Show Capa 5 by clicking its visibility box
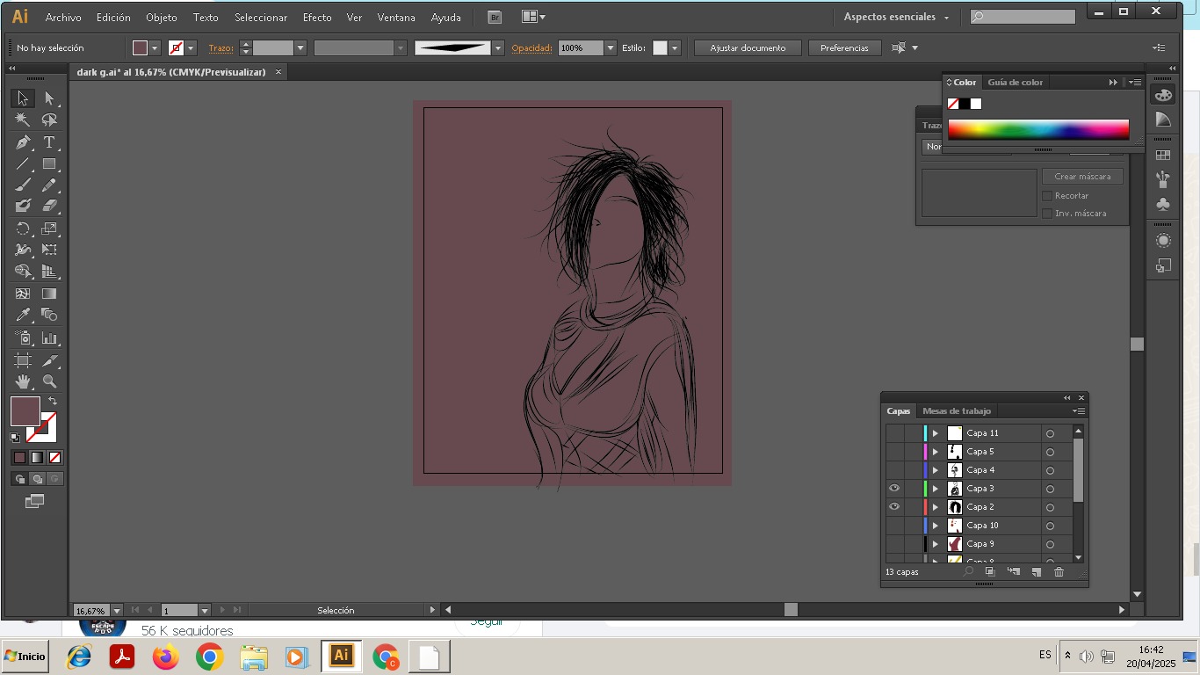1200x675 pixels. click(x=894, y=452)
